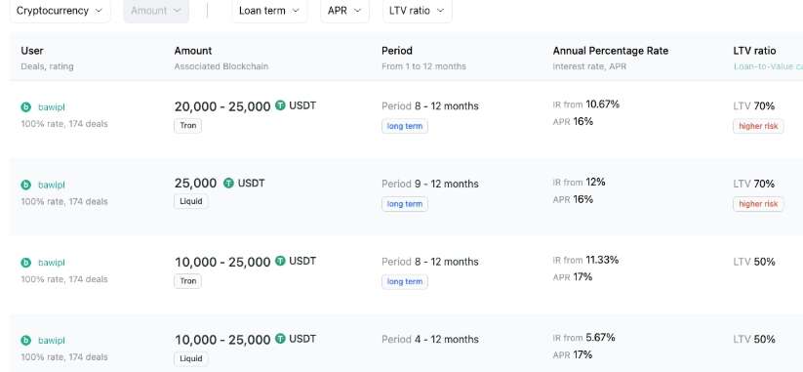Click the long term badge in 10.67% row
This screenshot has width=803, height=372.
405,126
